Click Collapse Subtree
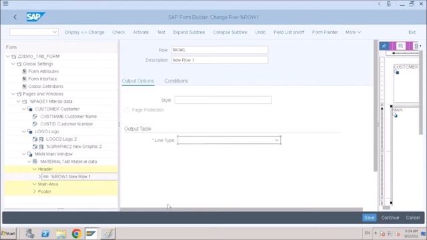427x240 pixels. coord(230,32)
